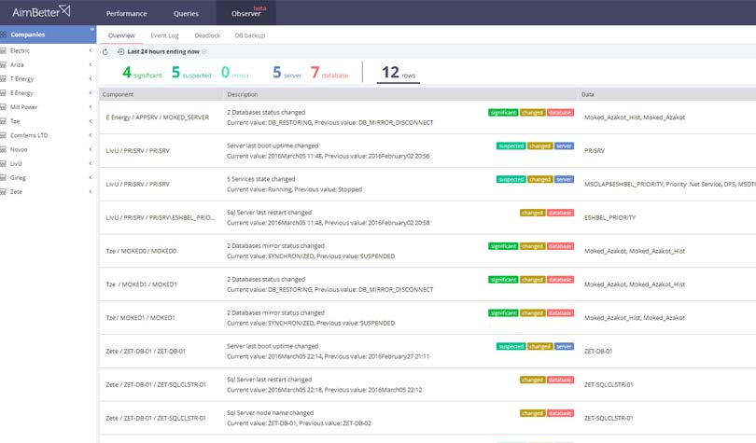Click the small icon after 'ending now'

tap(204, 51)
